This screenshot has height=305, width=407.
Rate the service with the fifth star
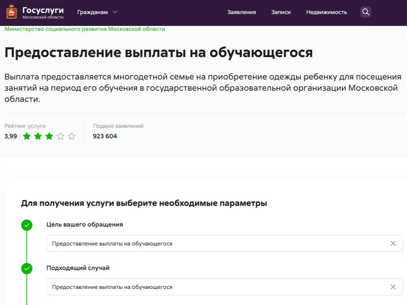pyautogui.click(x=71, y=136)
